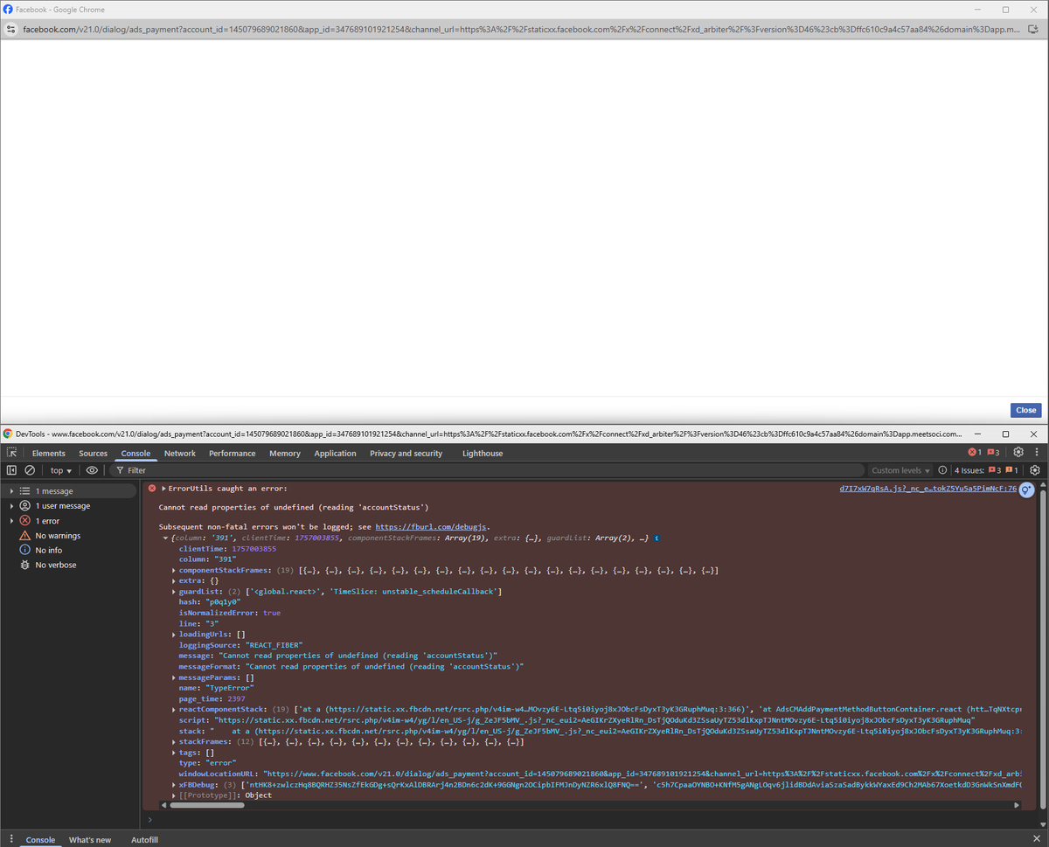Expand the messageParams property
The image size is (1049, 847).
tap(174, 677)
